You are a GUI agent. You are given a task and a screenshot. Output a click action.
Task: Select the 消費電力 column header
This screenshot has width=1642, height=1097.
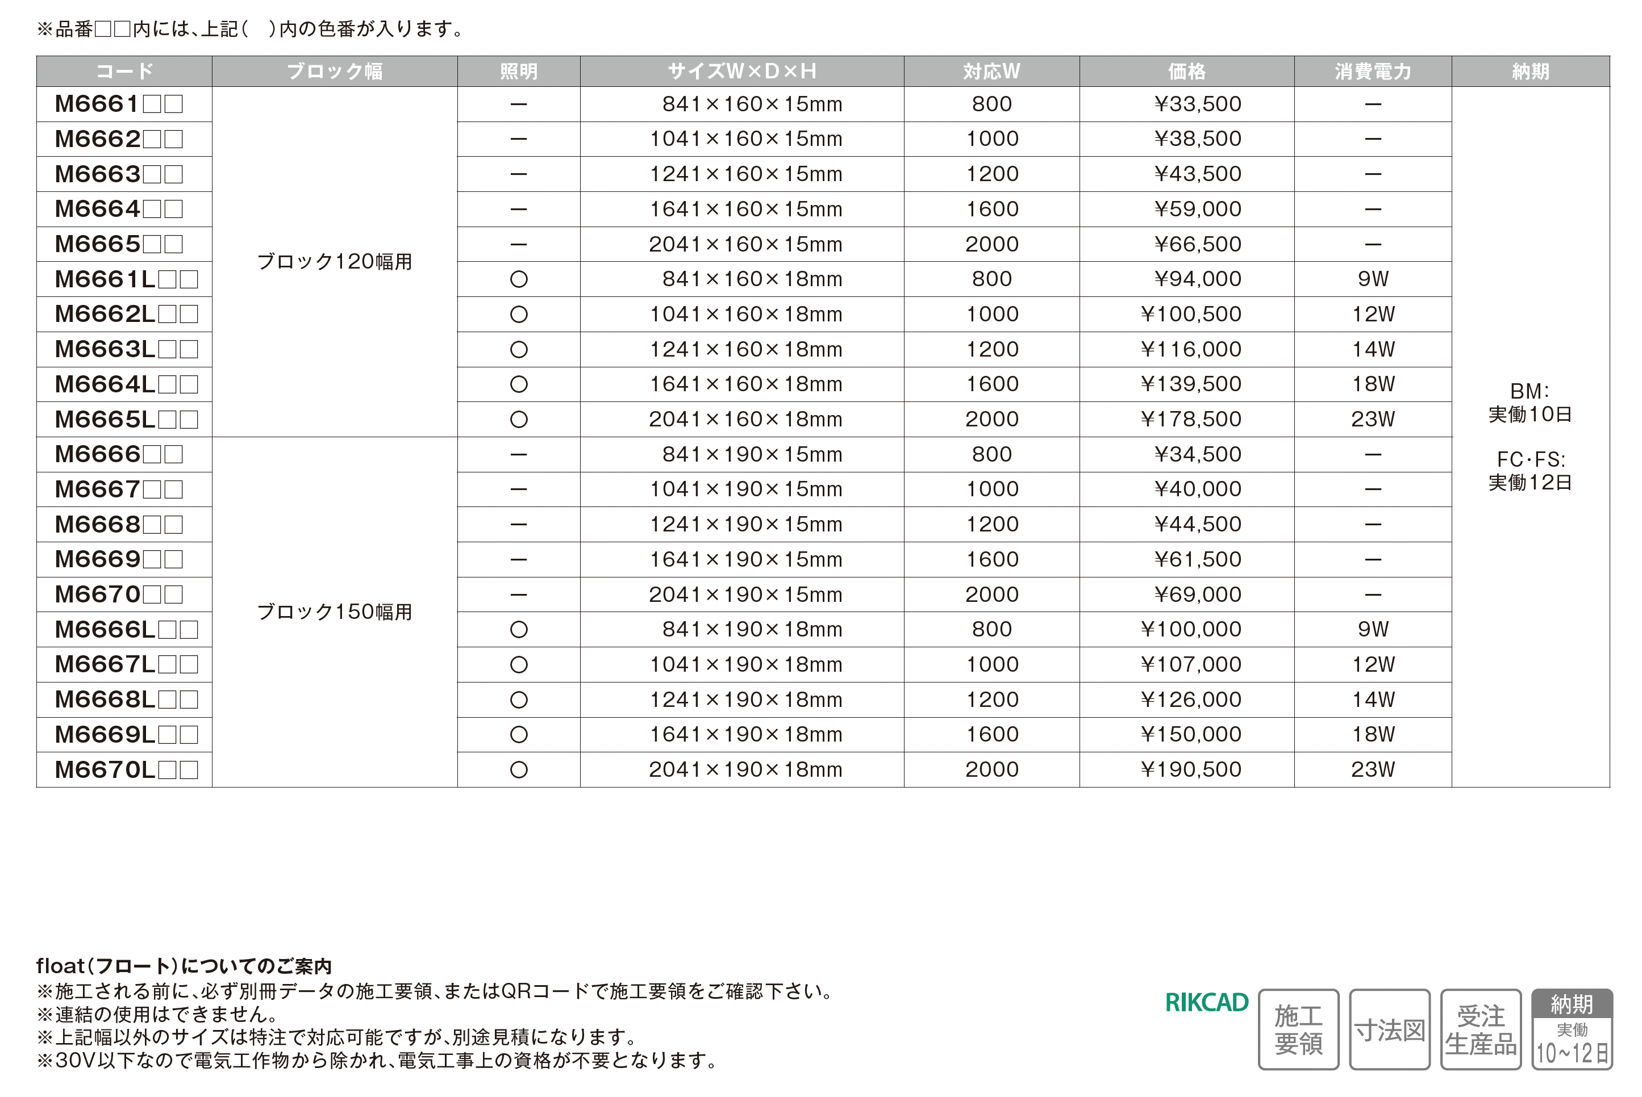click(x=1373, y=72)
